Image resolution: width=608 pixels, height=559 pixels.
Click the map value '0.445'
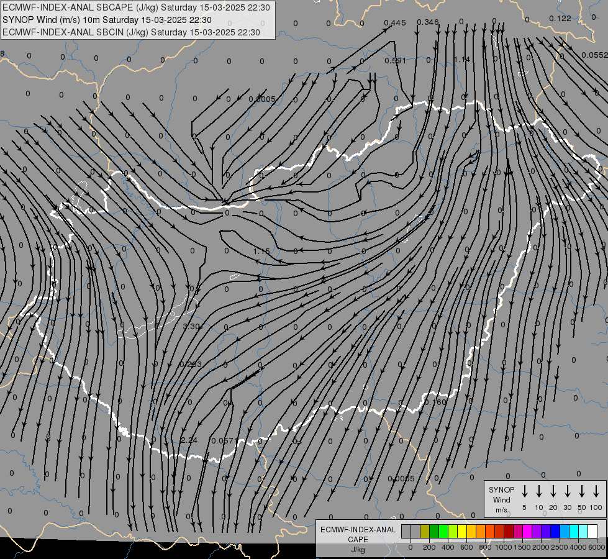(395, 23)
